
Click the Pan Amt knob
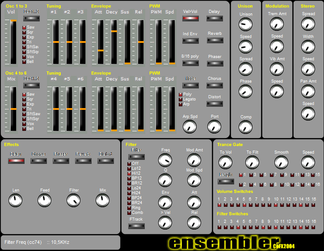pyautogui.click(x=308, y=91)
